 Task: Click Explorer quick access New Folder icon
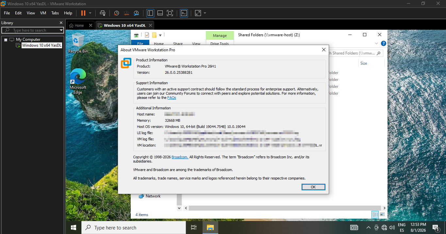pyautogui.click(x=154, y=35)
